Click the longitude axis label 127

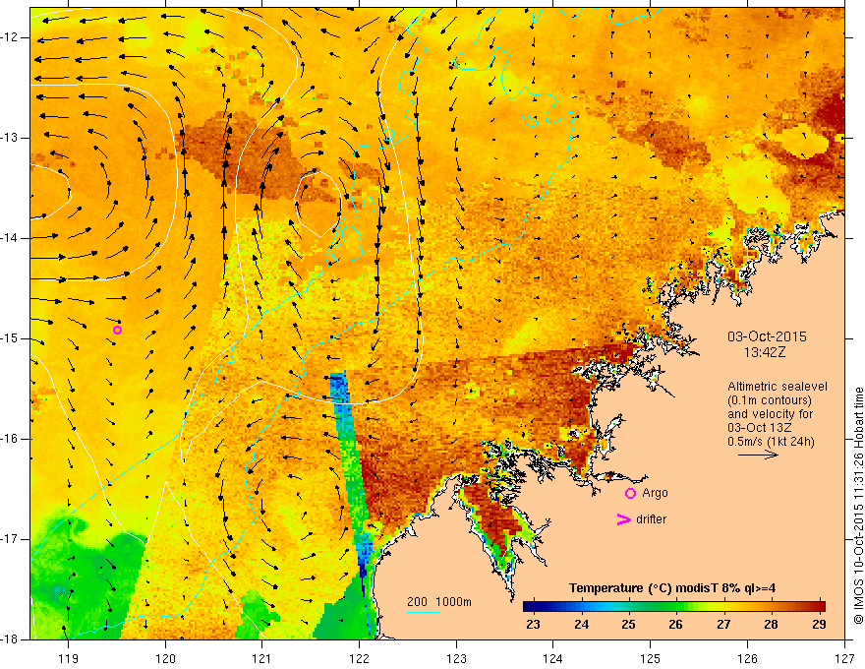pyautogui.click(x=844, y=658)
